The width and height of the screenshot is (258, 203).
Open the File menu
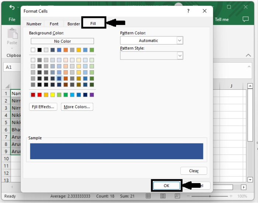click(12, 19)
